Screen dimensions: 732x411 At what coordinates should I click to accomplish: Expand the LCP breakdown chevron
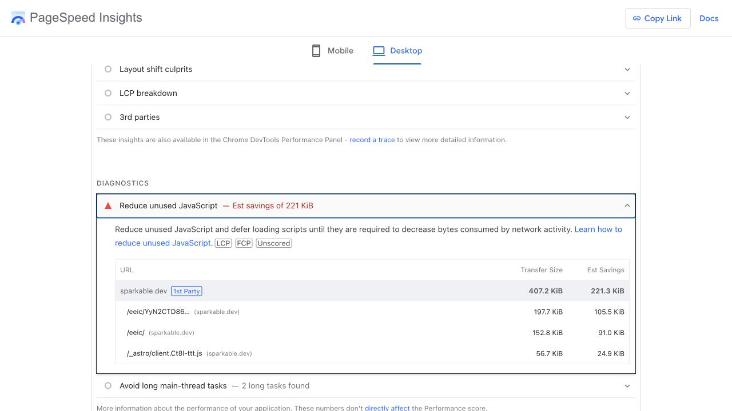[x=627, y=94]
